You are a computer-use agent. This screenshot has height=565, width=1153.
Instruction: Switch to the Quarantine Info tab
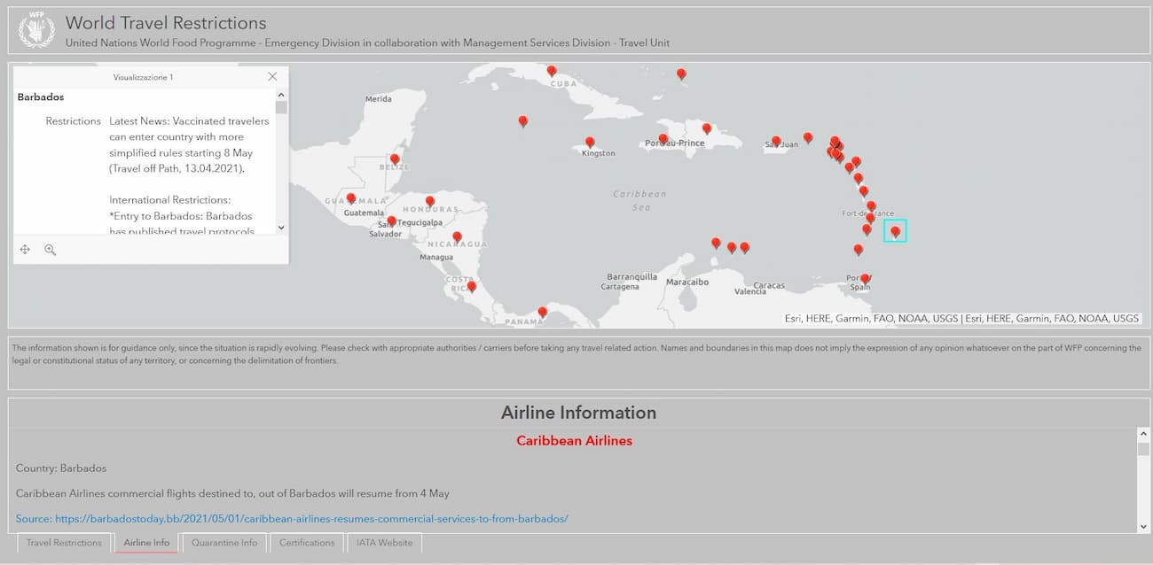click(224, 543)
